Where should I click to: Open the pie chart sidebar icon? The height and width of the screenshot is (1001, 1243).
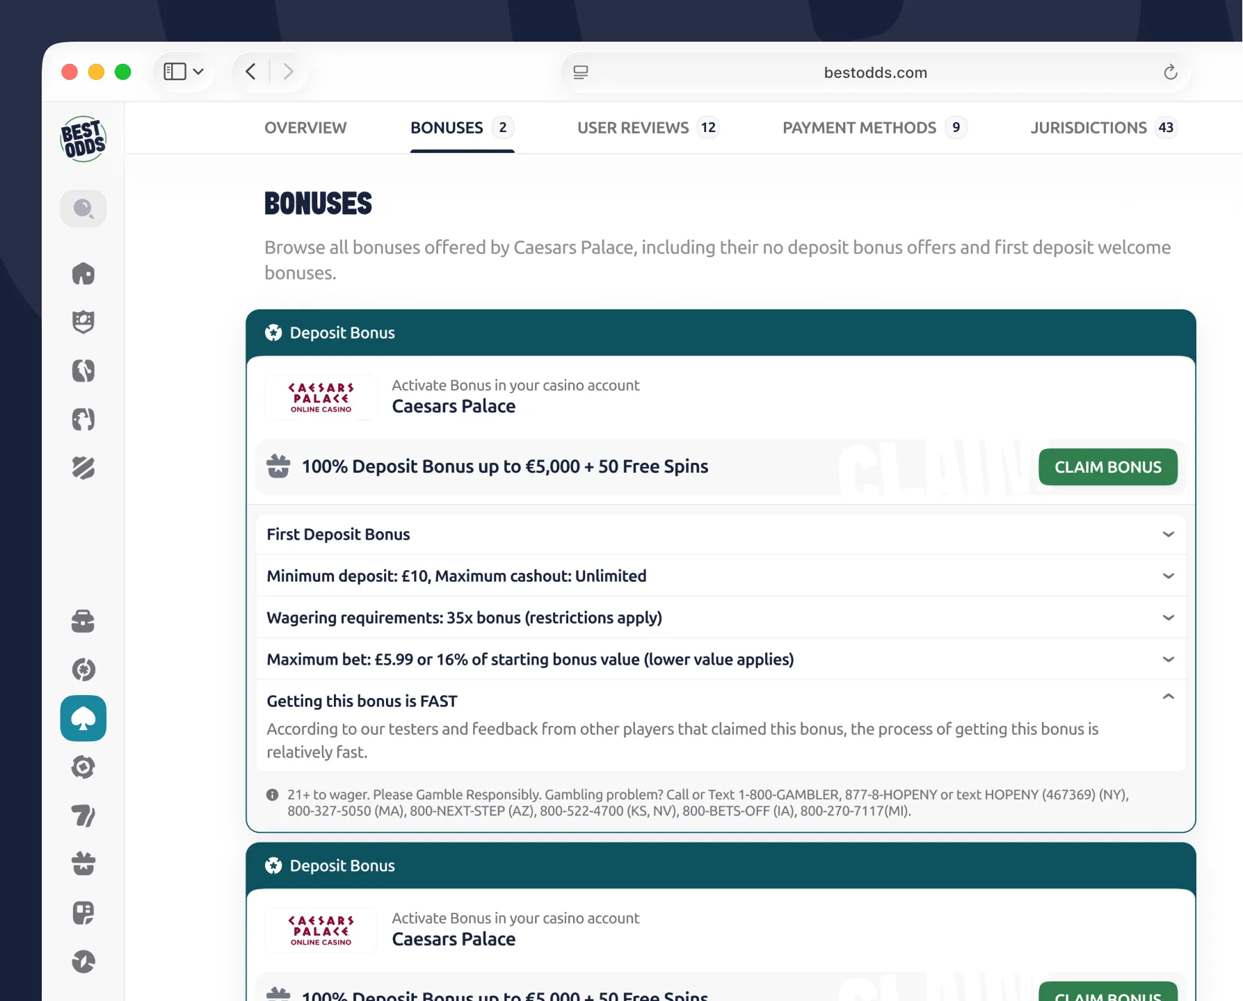pos(83,961)
